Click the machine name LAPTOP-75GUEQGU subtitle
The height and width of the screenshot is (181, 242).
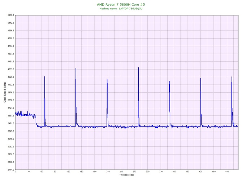pos(121,9)
